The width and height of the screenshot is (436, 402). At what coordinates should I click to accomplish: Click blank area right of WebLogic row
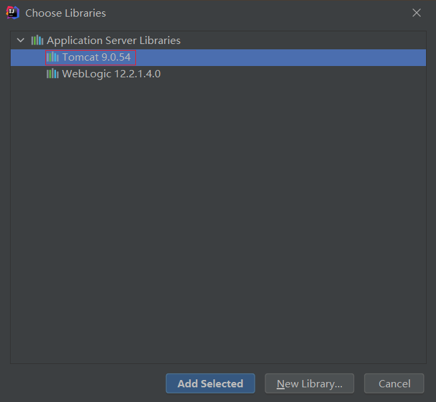(293, 74)
